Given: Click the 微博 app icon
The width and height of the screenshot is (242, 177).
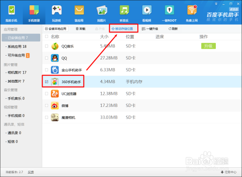Looking at the screenshot, I should [x=55, y=105].
